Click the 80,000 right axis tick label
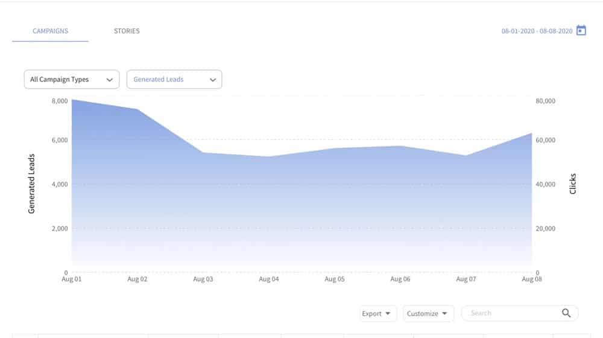603x338 pixels. point(545,101)
